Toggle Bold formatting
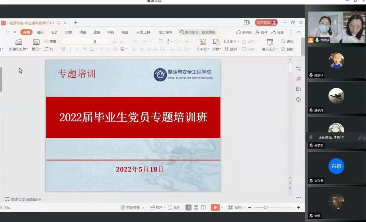Screen dimensions: 366x222 [64, 49]
